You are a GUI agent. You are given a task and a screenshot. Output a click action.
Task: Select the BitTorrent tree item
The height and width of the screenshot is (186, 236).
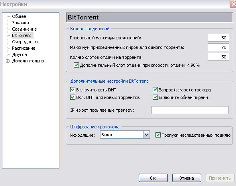coord(22,35)
